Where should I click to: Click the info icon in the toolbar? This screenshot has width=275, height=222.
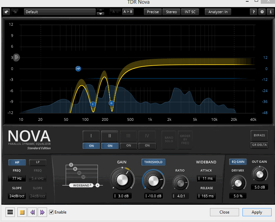270,12
